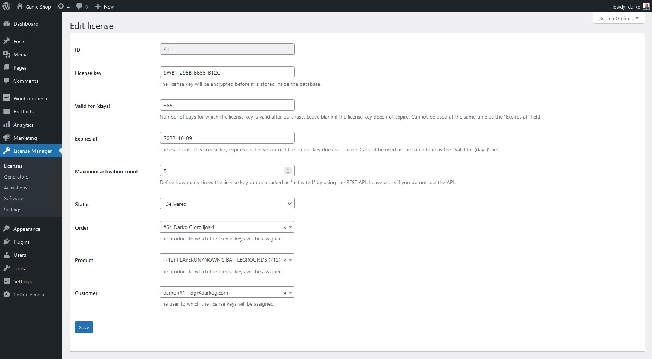Open darko's user avatar in top bar
This screenshot has width=652, height=359.
click(646, 6)
